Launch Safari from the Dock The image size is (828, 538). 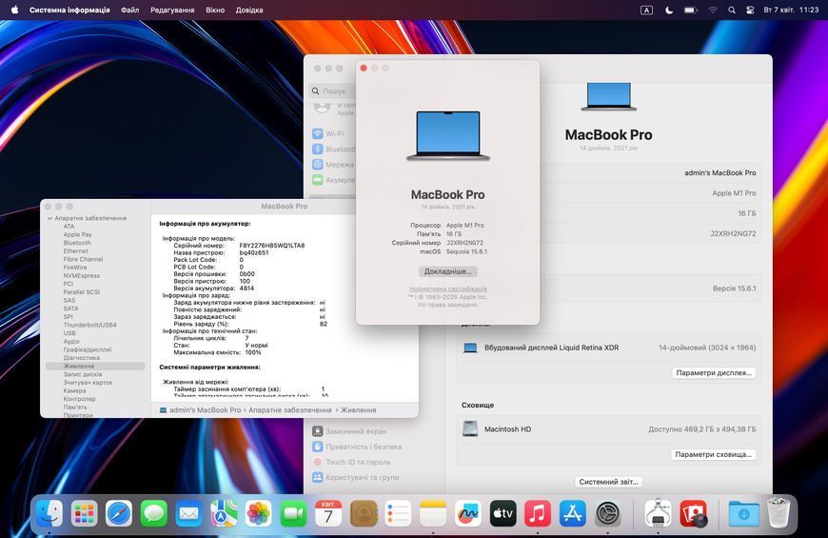(x=119, y=513)
